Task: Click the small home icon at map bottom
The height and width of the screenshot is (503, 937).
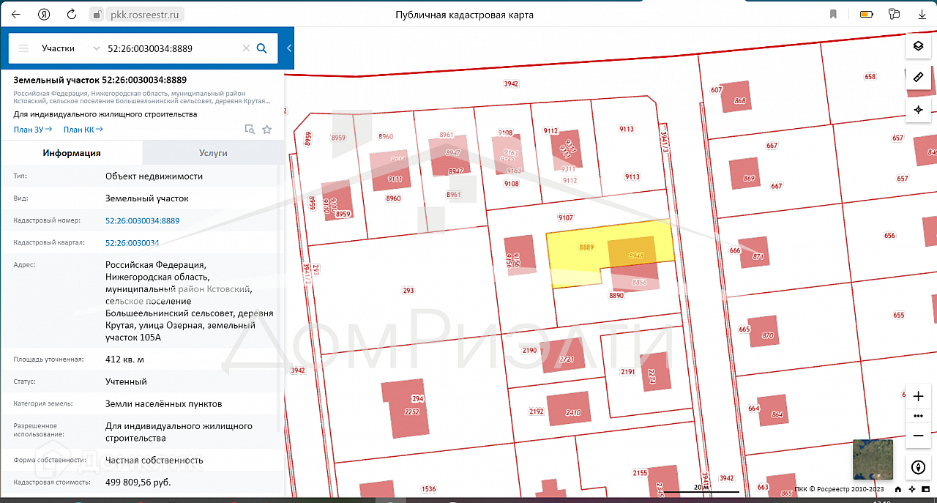Action: point(898,490)
